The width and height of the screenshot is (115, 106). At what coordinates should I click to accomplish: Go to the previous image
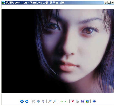click(x=22, y=101)
